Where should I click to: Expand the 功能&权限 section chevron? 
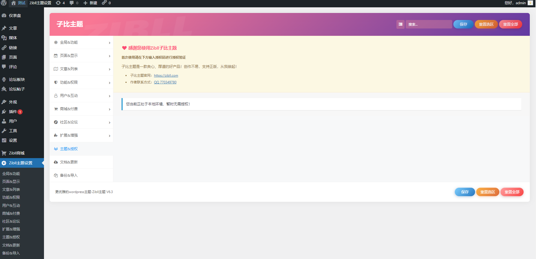110,83
